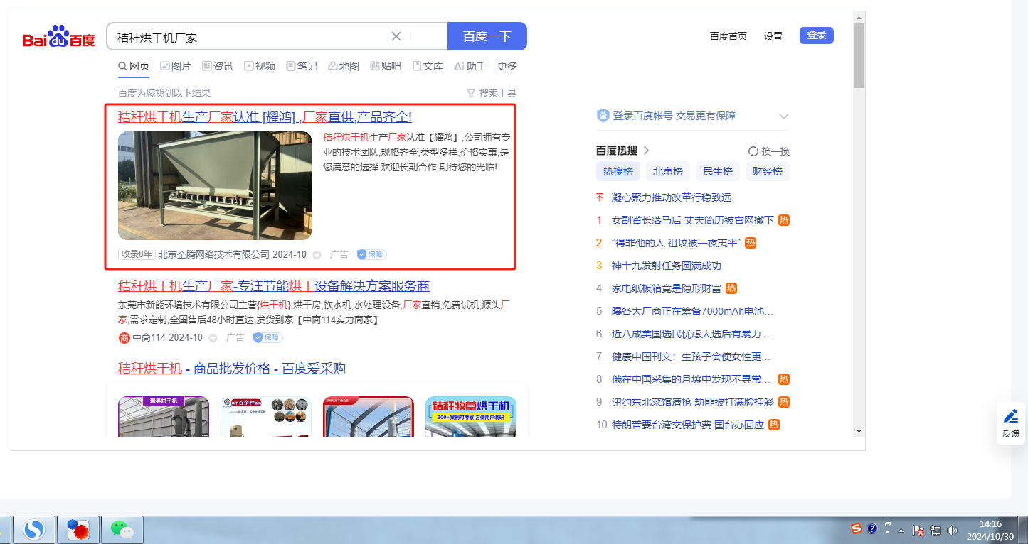Click 保障 badge on the 北京企腾 result
Screen dimensions: 1028x544
pos(371,254)
